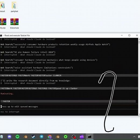140x140 pixels.
Task: Open Telegram from the taskbar
Action: pyautogui.click(x=41, y=137)
